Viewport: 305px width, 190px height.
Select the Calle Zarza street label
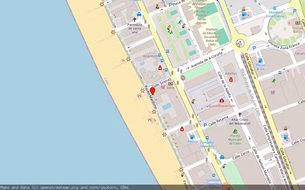coord(241,155)
